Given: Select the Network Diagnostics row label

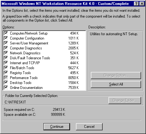Looking at the screenshot, I should pyautogui.click(x=25, y=53).
